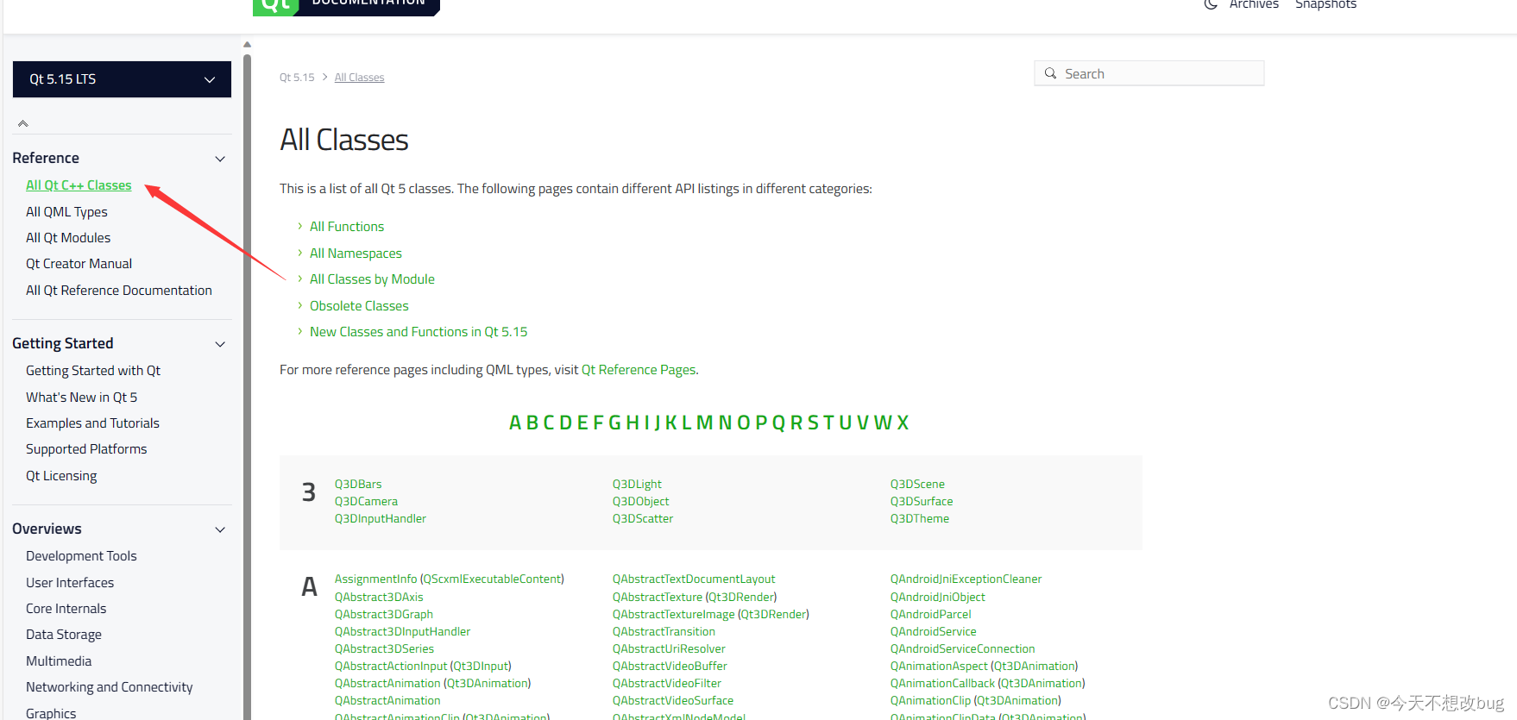Image resolution: width=1517 pixels, height=720 pixels.
Task: Open Multimedia overview link
Action: 59,661
